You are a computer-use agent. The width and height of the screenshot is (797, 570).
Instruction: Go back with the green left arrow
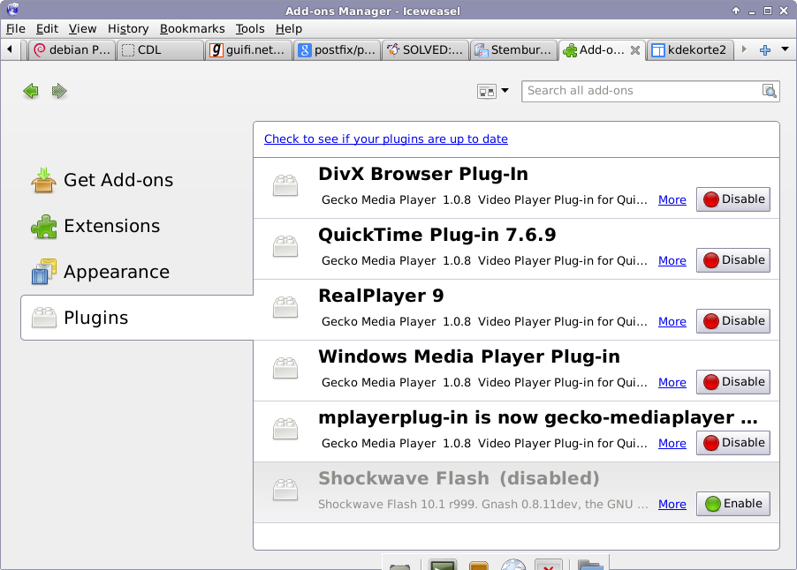click(x=31, y=92)
